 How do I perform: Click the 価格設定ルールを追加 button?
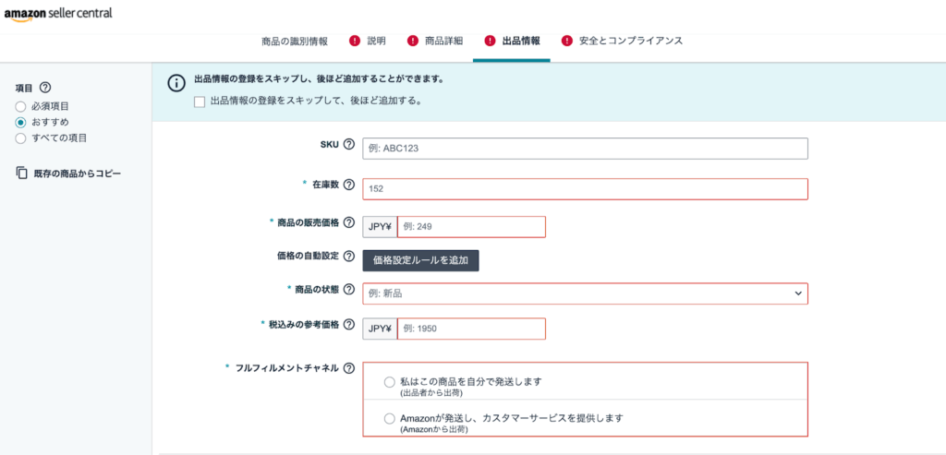[x=420, y=260]
